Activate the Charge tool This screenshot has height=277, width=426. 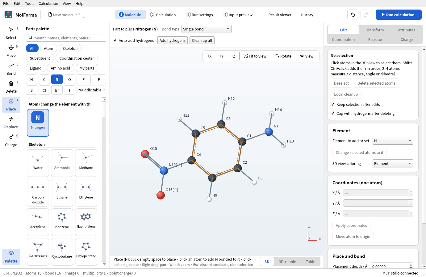point(11,140)
